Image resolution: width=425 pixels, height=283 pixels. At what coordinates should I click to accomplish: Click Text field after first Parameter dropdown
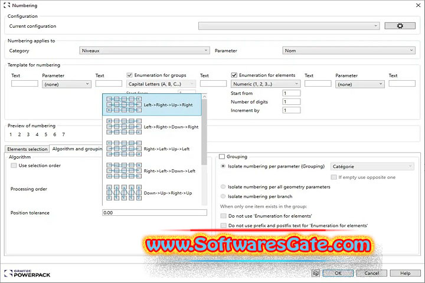(109, 83)
